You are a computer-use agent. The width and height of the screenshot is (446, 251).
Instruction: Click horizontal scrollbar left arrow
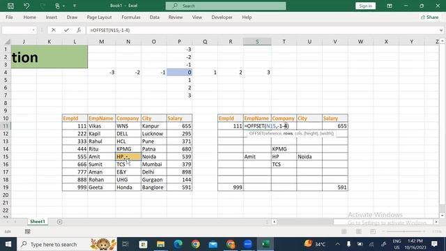(274, 222)
